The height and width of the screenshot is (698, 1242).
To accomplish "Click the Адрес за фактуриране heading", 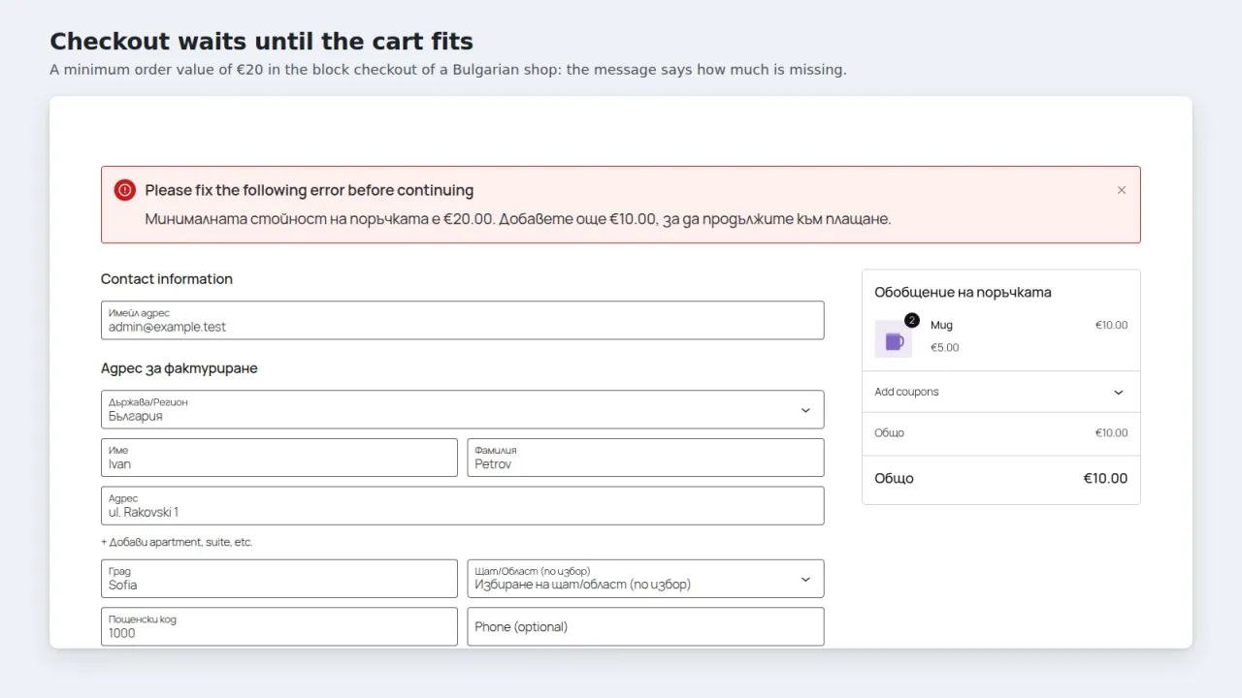I will pyautogui.click(x=180, y=368).
